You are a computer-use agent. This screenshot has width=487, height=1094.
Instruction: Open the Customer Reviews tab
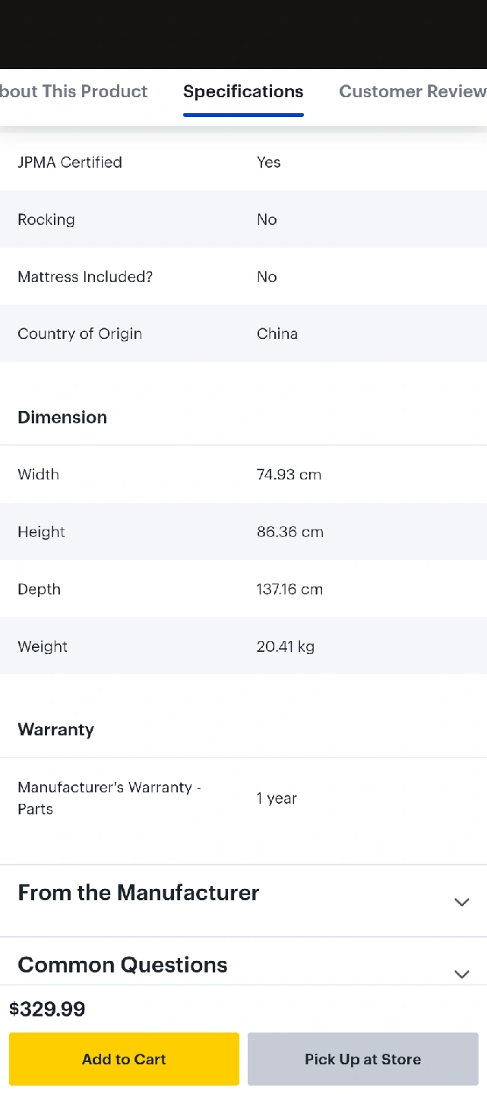(412, 92)
